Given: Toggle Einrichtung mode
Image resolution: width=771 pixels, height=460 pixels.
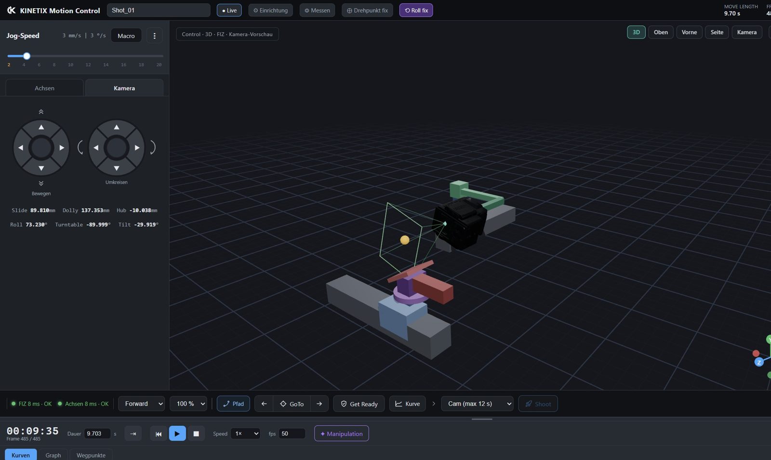Looking at the screenshot, I should (x=271, y=10).
